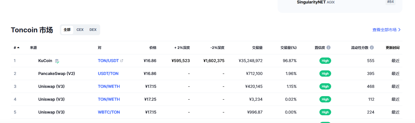Sort by the 对 column header
This screenshot has height=123, width=415.
[100, 47]
